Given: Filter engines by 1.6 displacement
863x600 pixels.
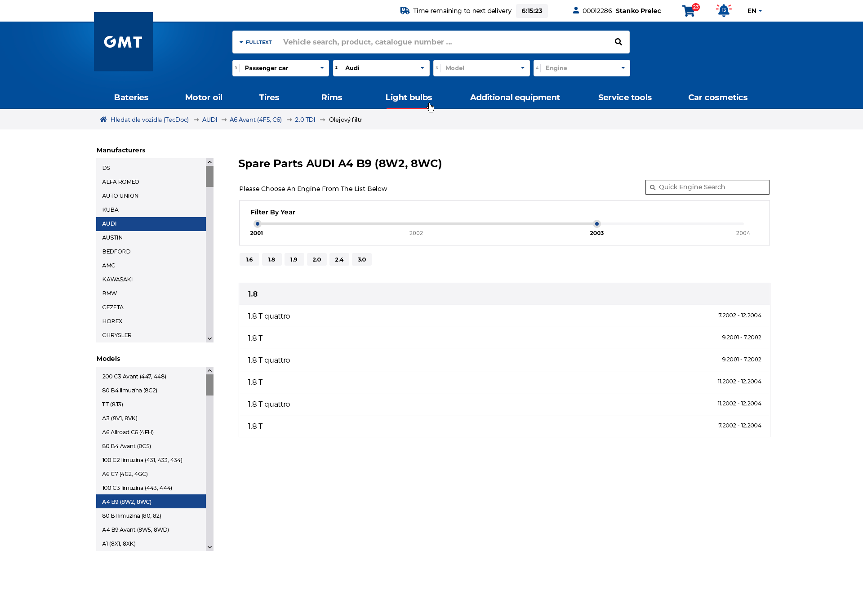Looking at the screenshot, I should (249, 259).
